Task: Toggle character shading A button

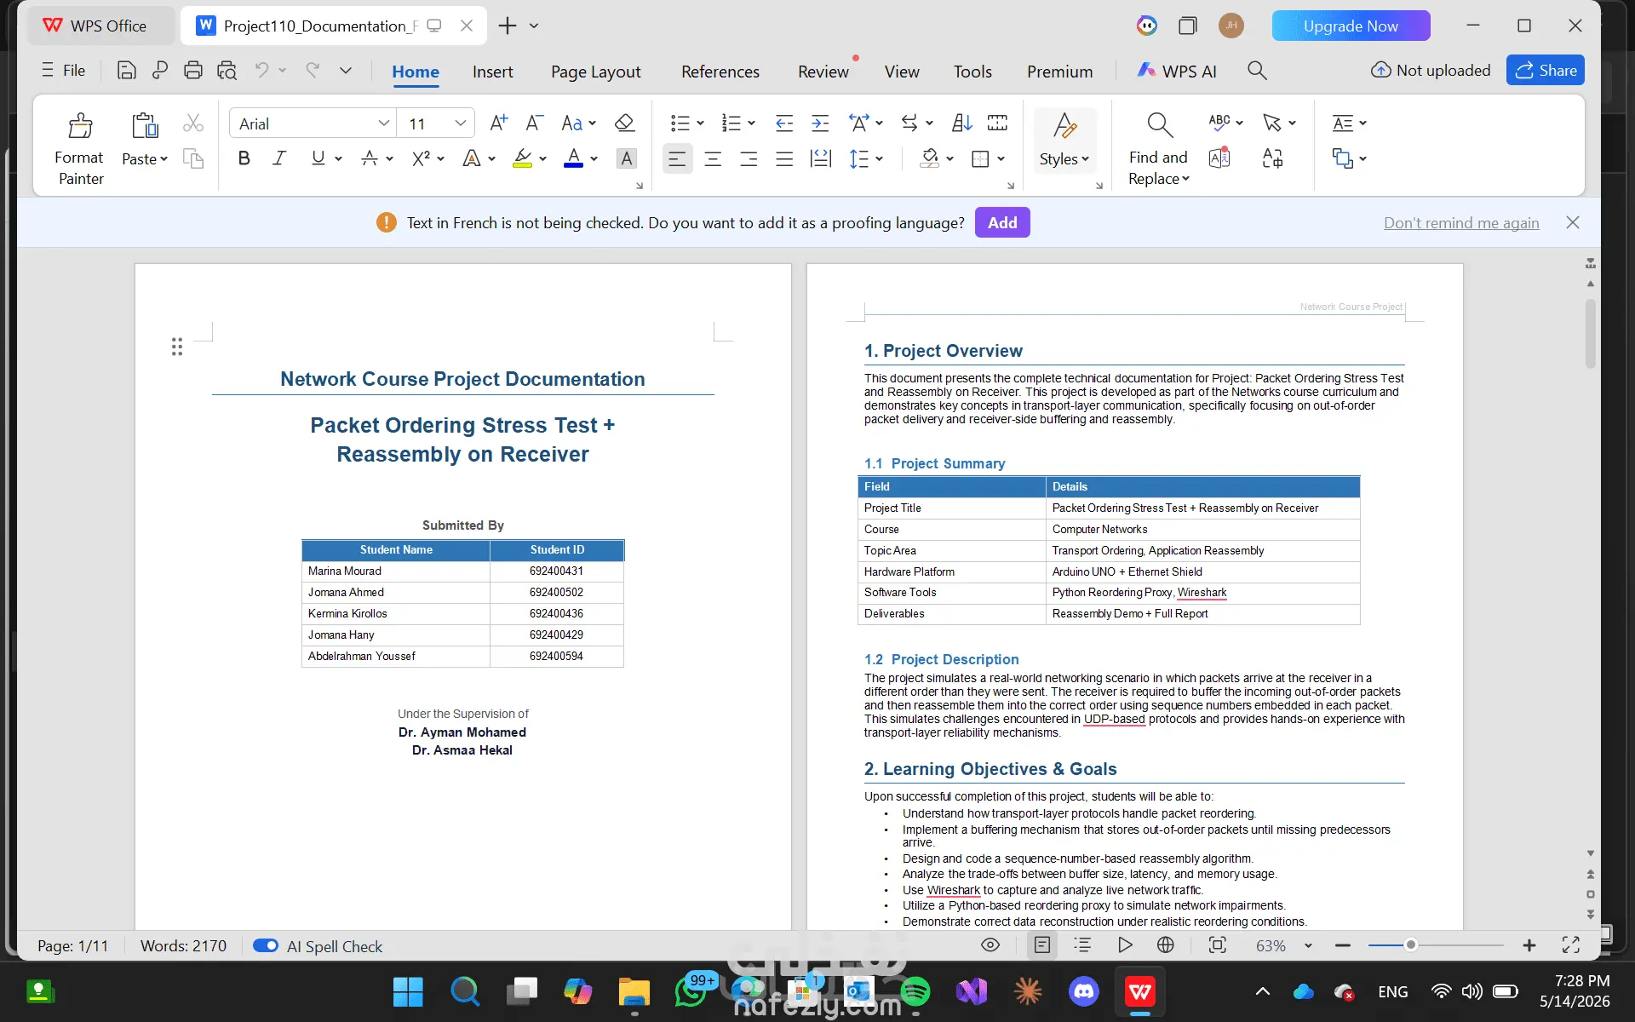Action: pos(627,158)
